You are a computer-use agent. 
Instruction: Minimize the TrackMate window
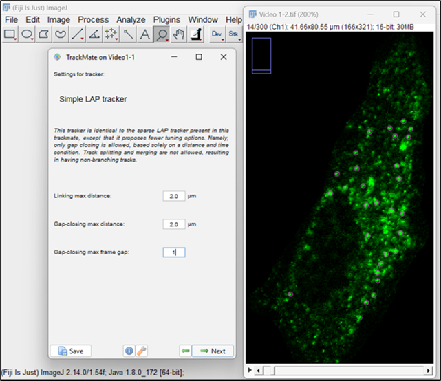coord(174,57)
